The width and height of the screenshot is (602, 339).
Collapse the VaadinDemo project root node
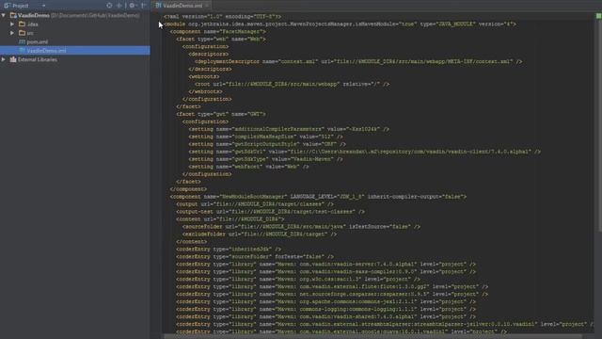click(4, 15)
